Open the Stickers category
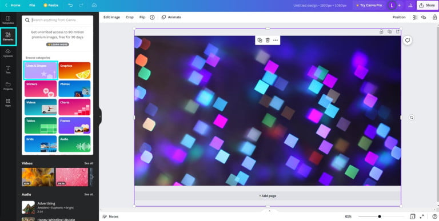Screen dimensions: 439x221 41,89
